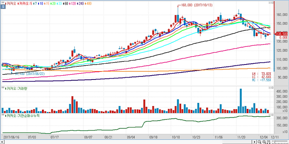Image resolution: width=289 pixels, height=144 pixels.
Task: Maximize the 기관순매수누적 panel
Action: click(272, 115)
